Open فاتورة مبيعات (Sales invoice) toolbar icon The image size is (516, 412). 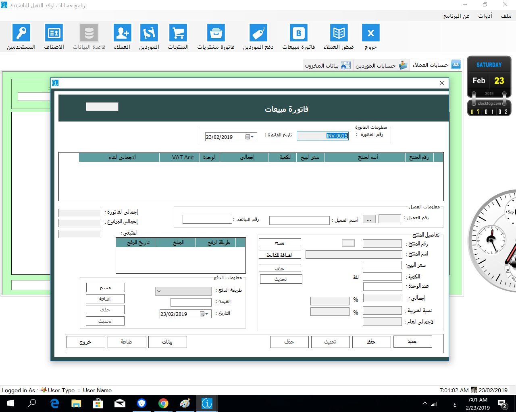click(299, 37)
